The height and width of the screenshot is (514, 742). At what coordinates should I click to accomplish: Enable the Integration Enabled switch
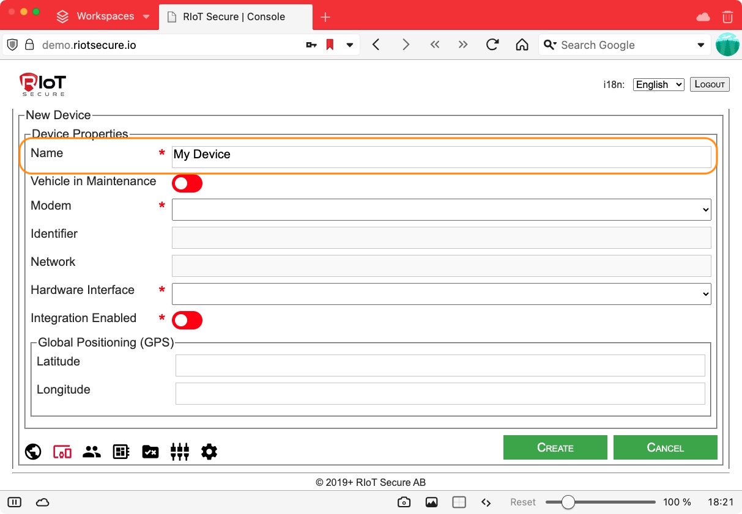point(187,320)
